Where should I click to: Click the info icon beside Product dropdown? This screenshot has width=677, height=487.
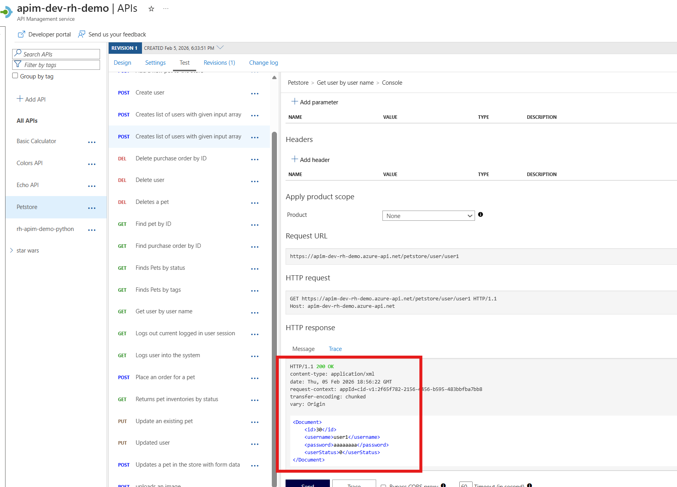point(480,214)
